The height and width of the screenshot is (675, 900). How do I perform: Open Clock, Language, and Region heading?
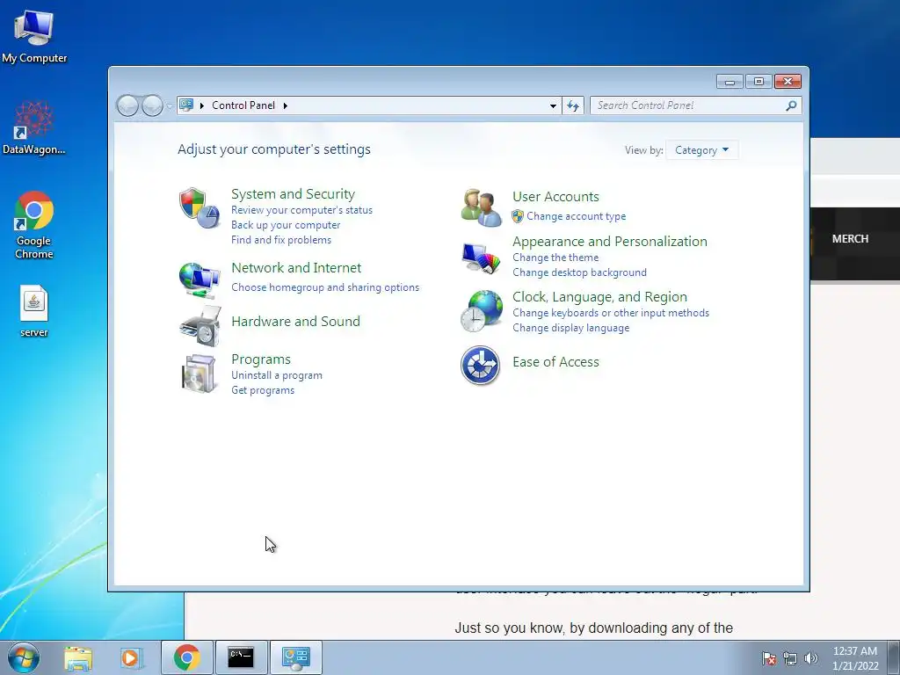coord(599,297)
